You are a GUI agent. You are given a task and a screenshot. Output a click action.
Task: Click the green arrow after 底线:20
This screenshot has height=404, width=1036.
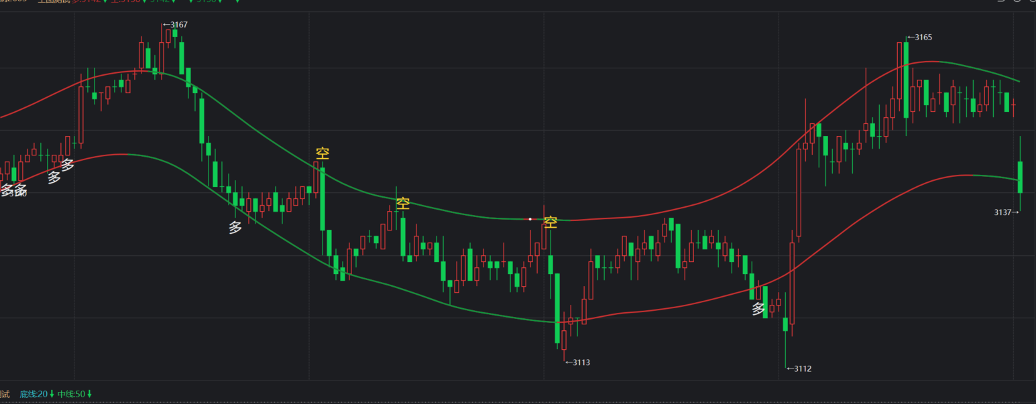pos(52,394)
